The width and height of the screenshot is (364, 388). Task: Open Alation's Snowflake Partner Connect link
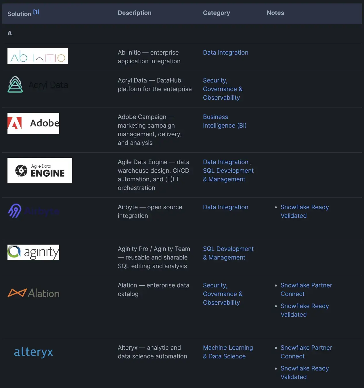tap(306, 290)
